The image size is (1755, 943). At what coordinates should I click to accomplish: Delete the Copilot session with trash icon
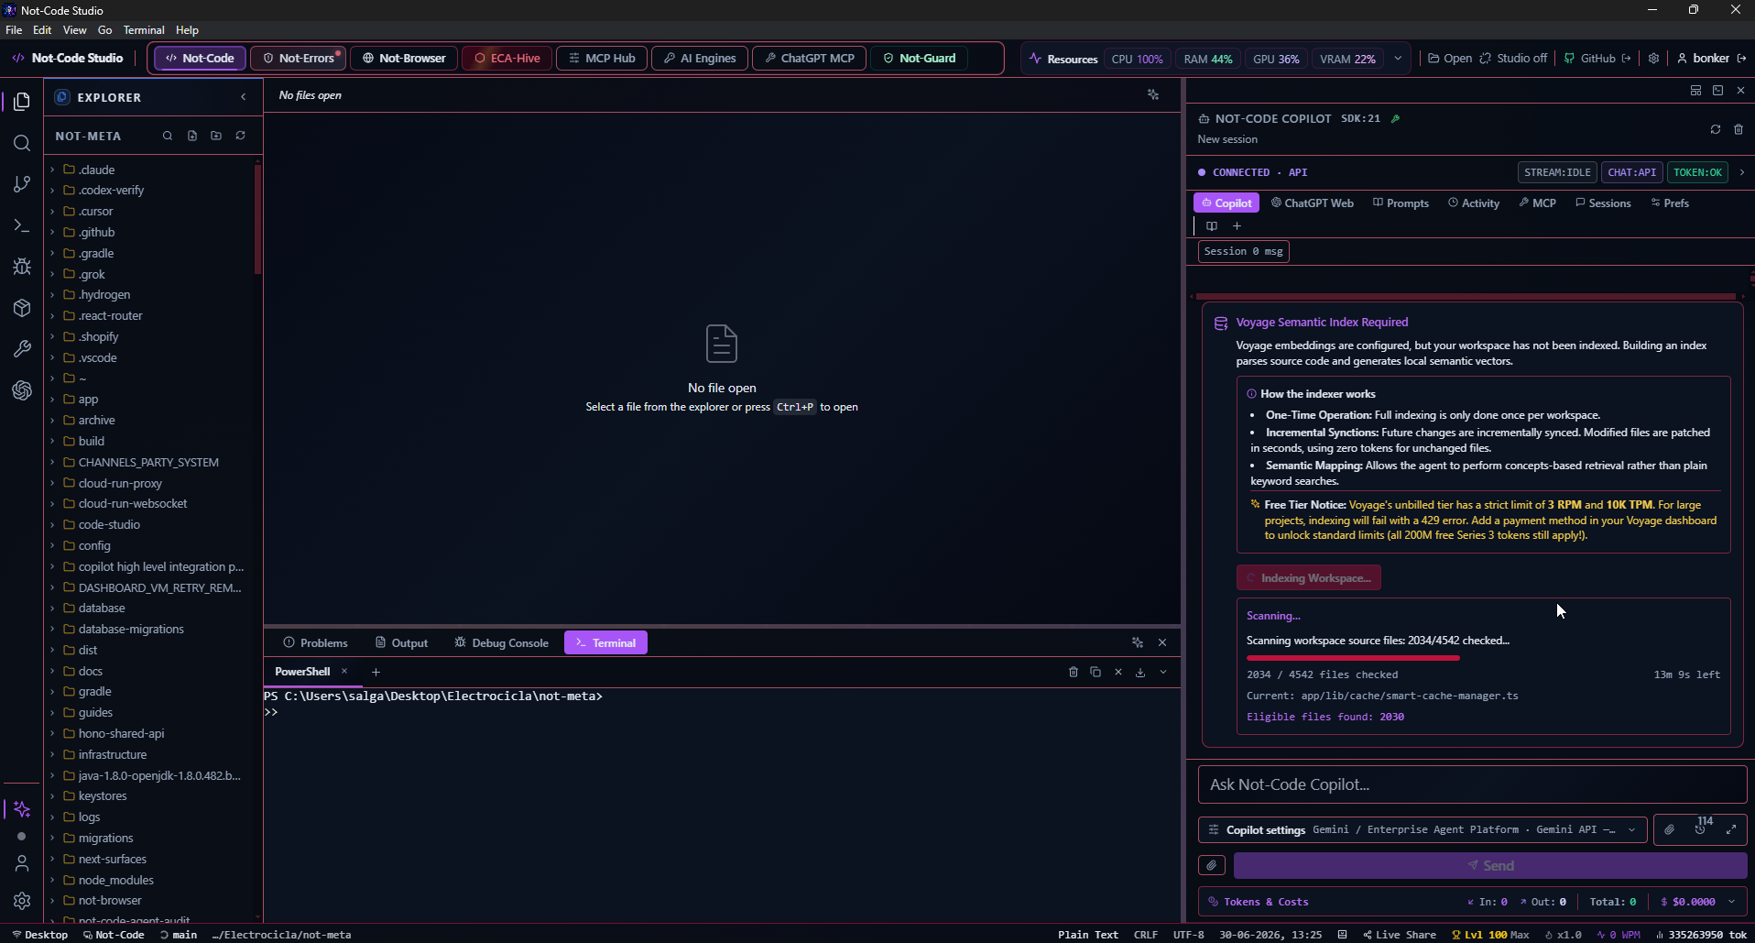click(1739, 129)
